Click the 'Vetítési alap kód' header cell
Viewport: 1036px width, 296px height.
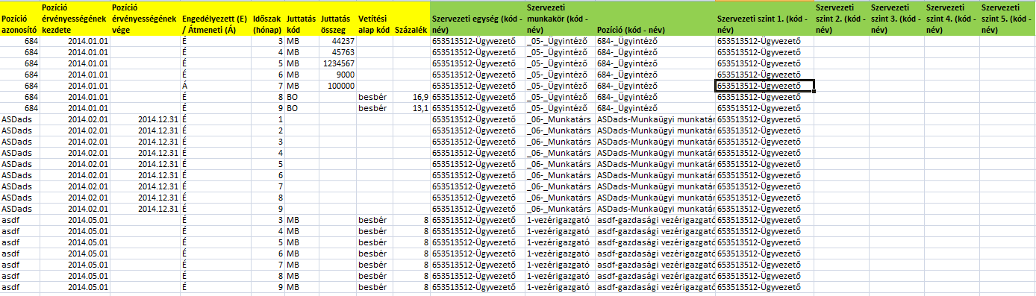375,18
